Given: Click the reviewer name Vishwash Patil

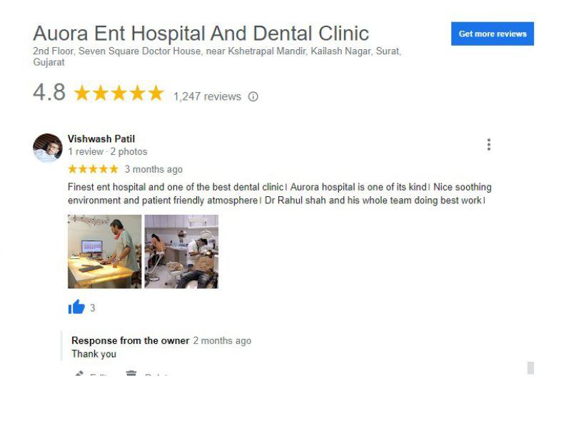Looking at the screenshot, I should tap(101, 138).
